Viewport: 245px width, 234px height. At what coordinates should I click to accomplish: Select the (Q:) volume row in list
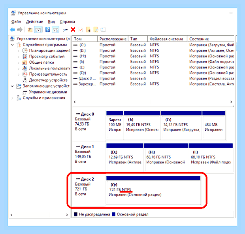153,73
